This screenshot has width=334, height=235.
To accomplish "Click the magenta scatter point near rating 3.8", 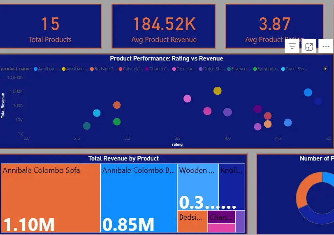I will pos(207,111).
